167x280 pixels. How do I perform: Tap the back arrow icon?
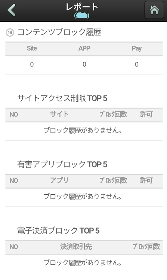tap(12, 10)
